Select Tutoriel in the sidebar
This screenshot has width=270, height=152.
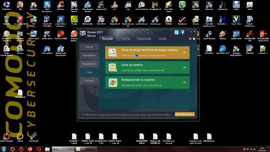click(89, 47)
